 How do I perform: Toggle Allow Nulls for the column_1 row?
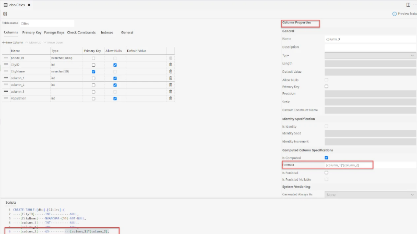coord(115,78)
